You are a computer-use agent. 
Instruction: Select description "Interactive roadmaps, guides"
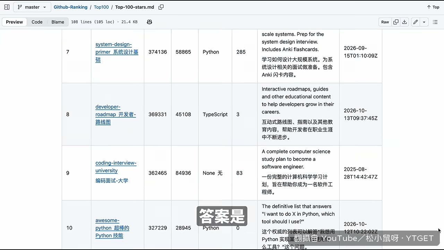298,100
